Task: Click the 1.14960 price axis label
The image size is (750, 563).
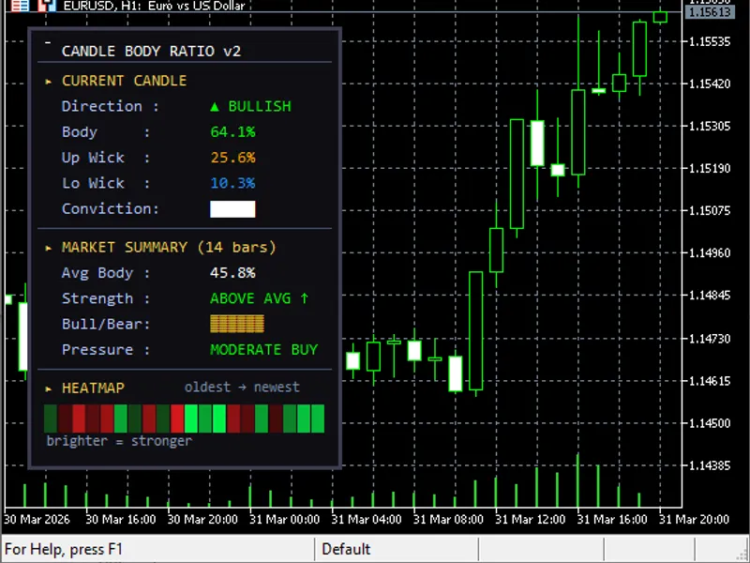Action: click(x=710, y=252)
